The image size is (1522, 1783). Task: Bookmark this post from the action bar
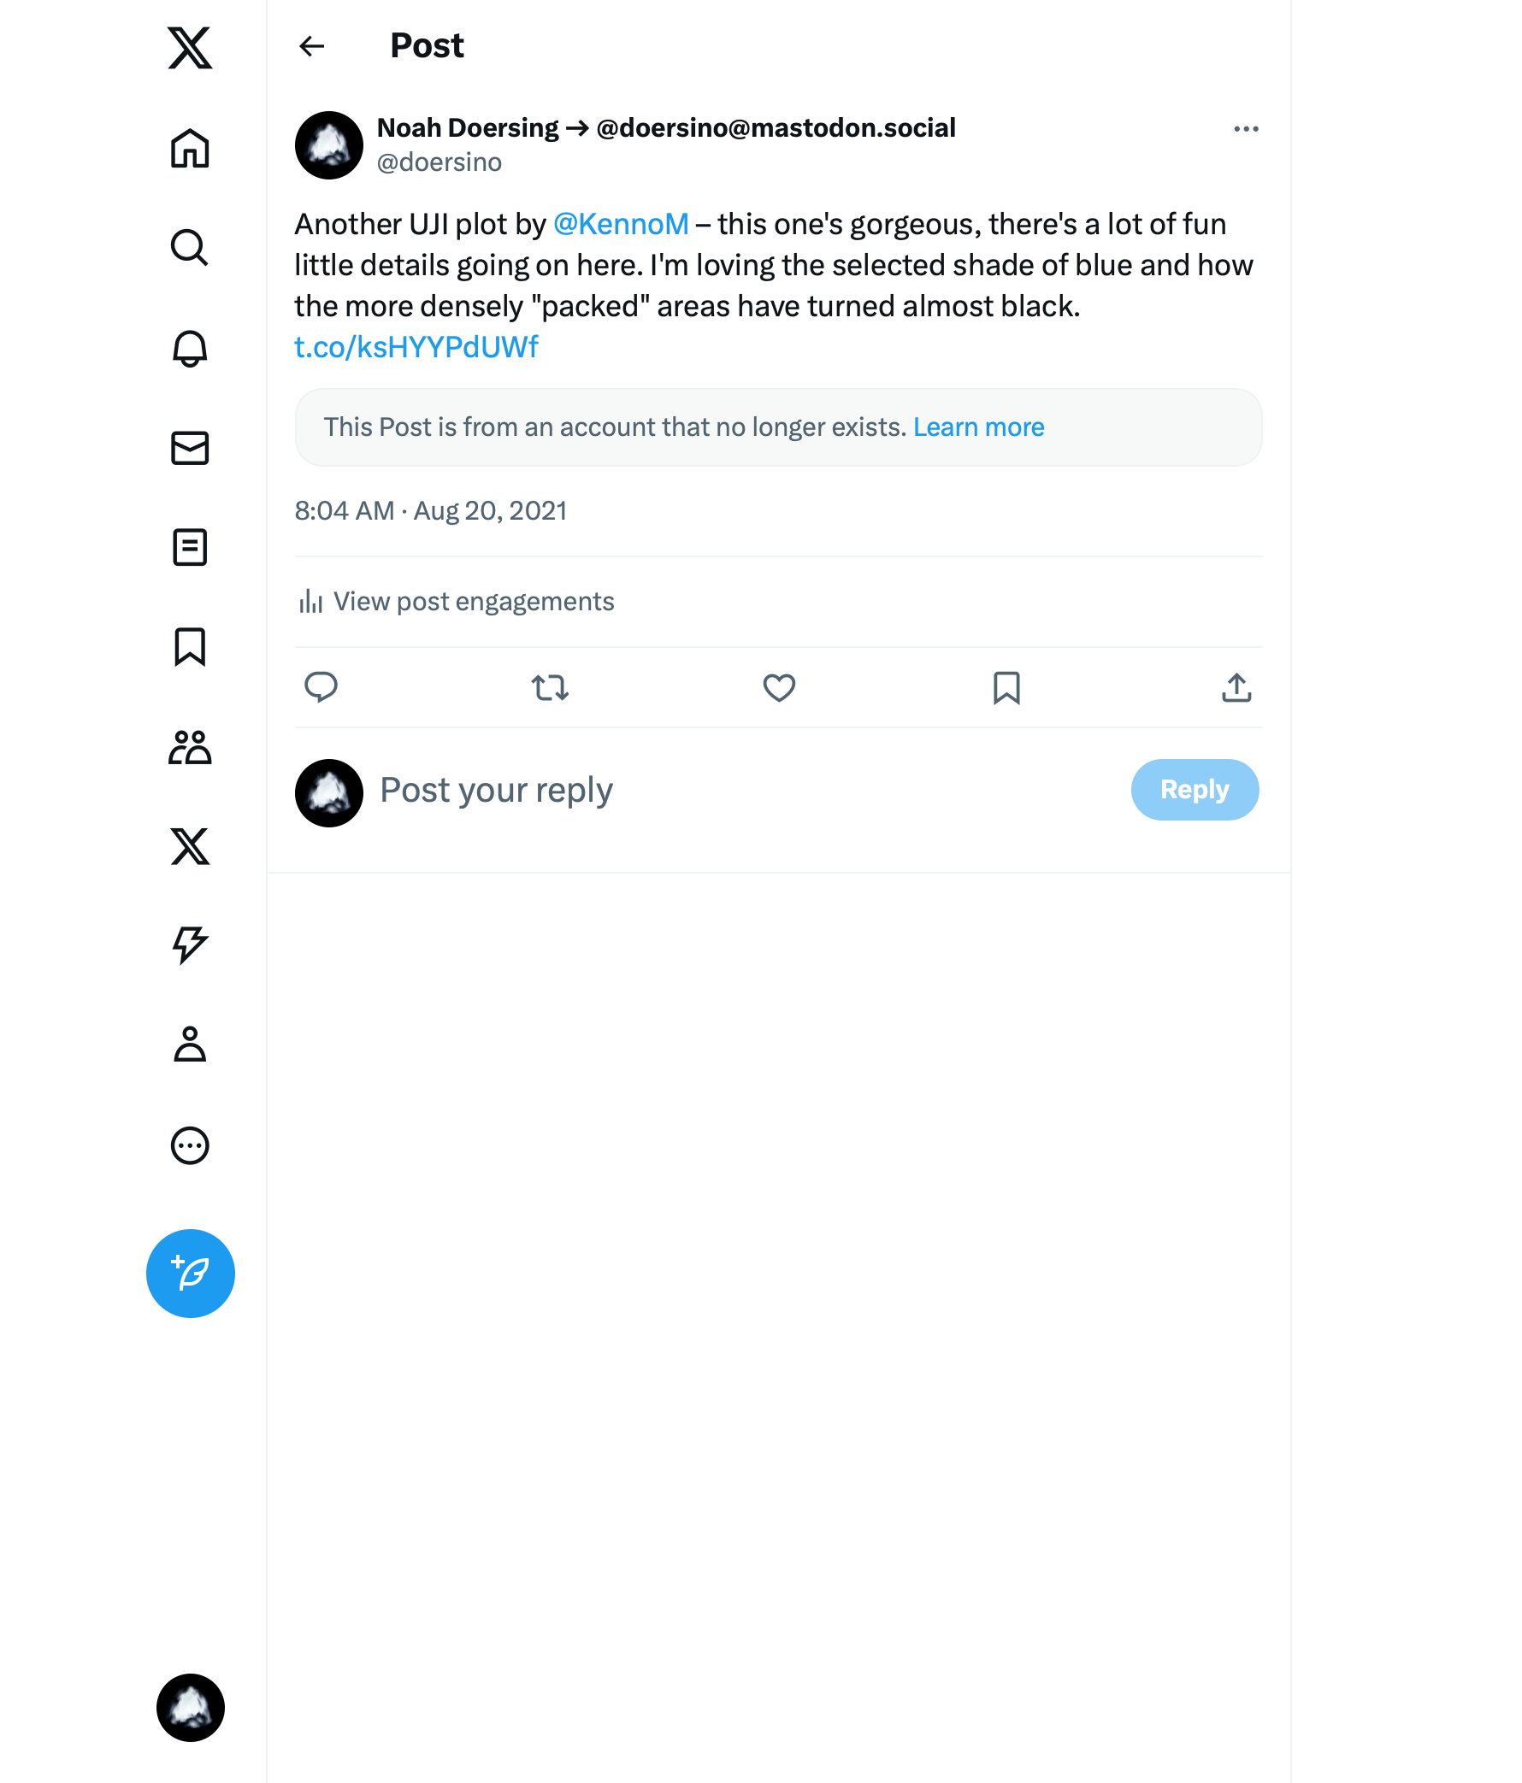tap(1006, 687)
